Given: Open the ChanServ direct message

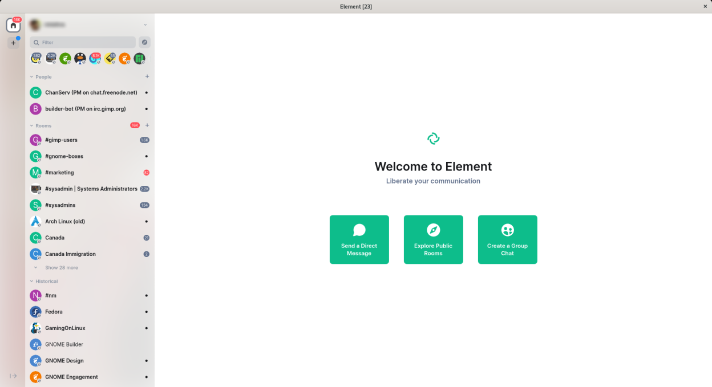Looking at the screenshot, I should pyautogui.click(x=84, y=92).
